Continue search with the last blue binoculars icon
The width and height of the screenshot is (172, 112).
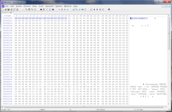tap(53, 9)
